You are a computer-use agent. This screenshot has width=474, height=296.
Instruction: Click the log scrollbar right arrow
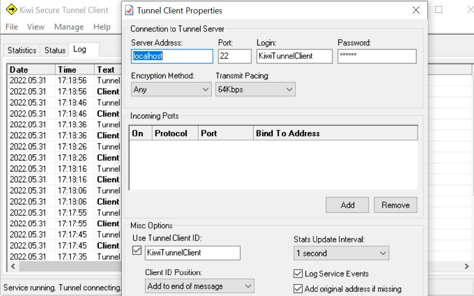[467, 266]
